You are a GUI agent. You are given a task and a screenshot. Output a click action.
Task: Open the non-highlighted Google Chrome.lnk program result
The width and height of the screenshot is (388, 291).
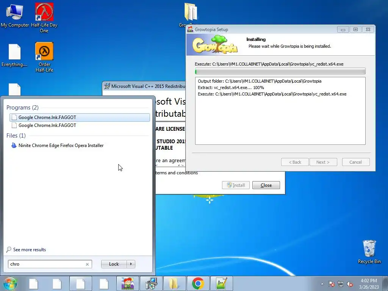click(x=80, y=125)
